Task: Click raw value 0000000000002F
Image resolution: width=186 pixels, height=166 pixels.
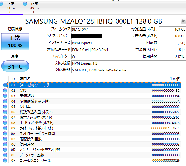Action: pos(166,161)
